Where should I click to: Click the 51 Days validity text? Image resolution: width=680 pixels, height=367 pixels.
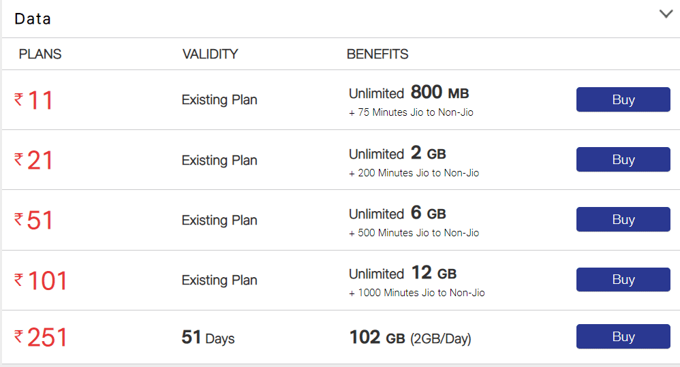[208, 338]
